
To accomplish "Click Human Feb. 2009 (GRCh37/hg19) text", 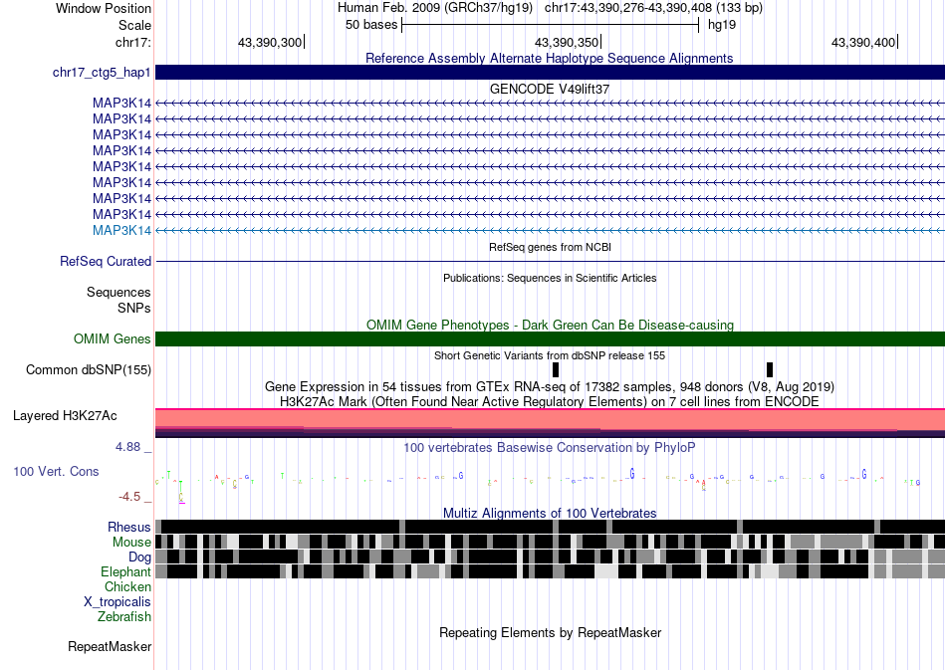I will click(435, 8).
